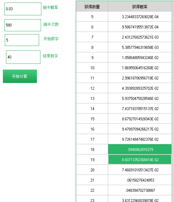Click probability cell 9.72614847482376E-02
This screenshot has width=174, height=202.
point(140,139)
